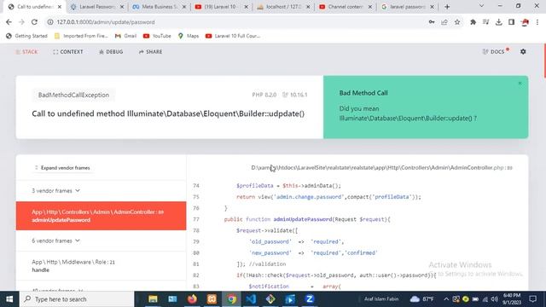The width and height of the screenshot is (546, 307).
Task: Reload the current page
Action: pos(34,22)
